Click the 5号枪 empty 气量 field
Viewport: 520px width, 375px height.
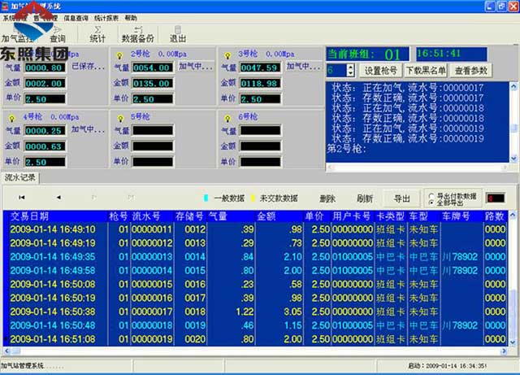pos(153,130)
